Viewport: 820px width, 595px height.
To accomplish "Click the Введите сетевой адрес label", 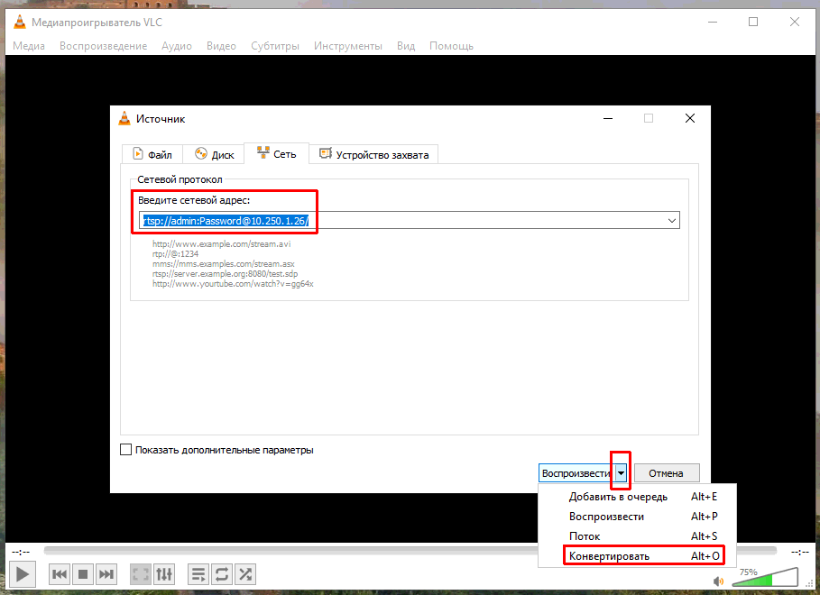I will tap(194, 200).
